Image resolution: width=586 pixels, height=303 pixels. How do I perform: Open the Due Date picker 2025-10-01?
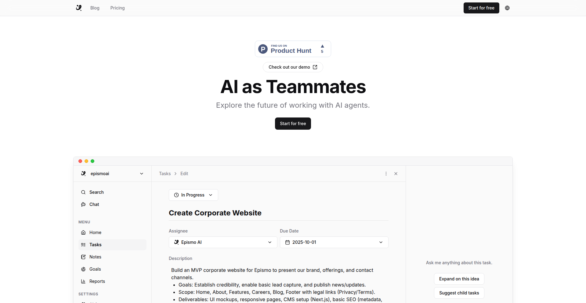click(334, 242)
